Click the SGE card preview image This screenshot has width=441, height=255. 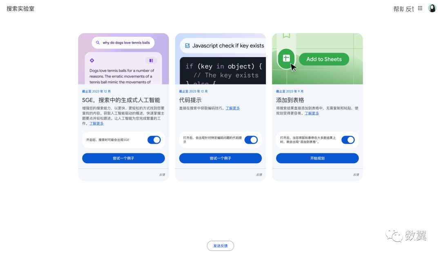pyautogui.click(x=123, y=59)
